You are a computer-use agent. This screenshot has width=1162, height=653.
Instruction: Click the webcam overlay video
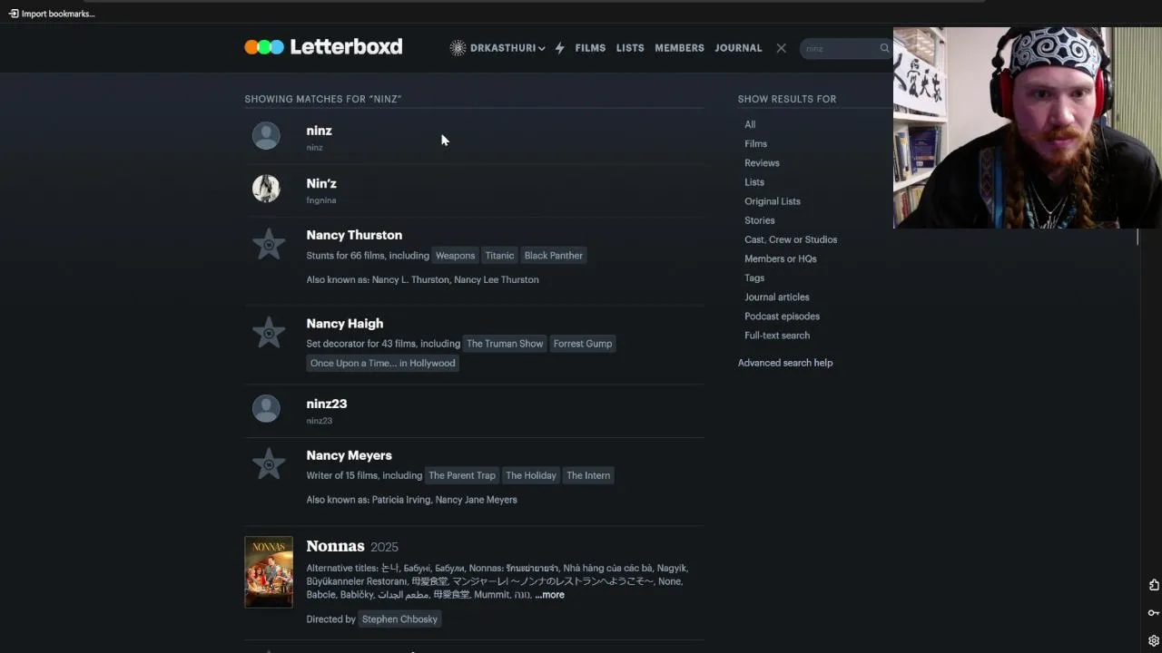pyautogui.click(x=1028, y=128)
